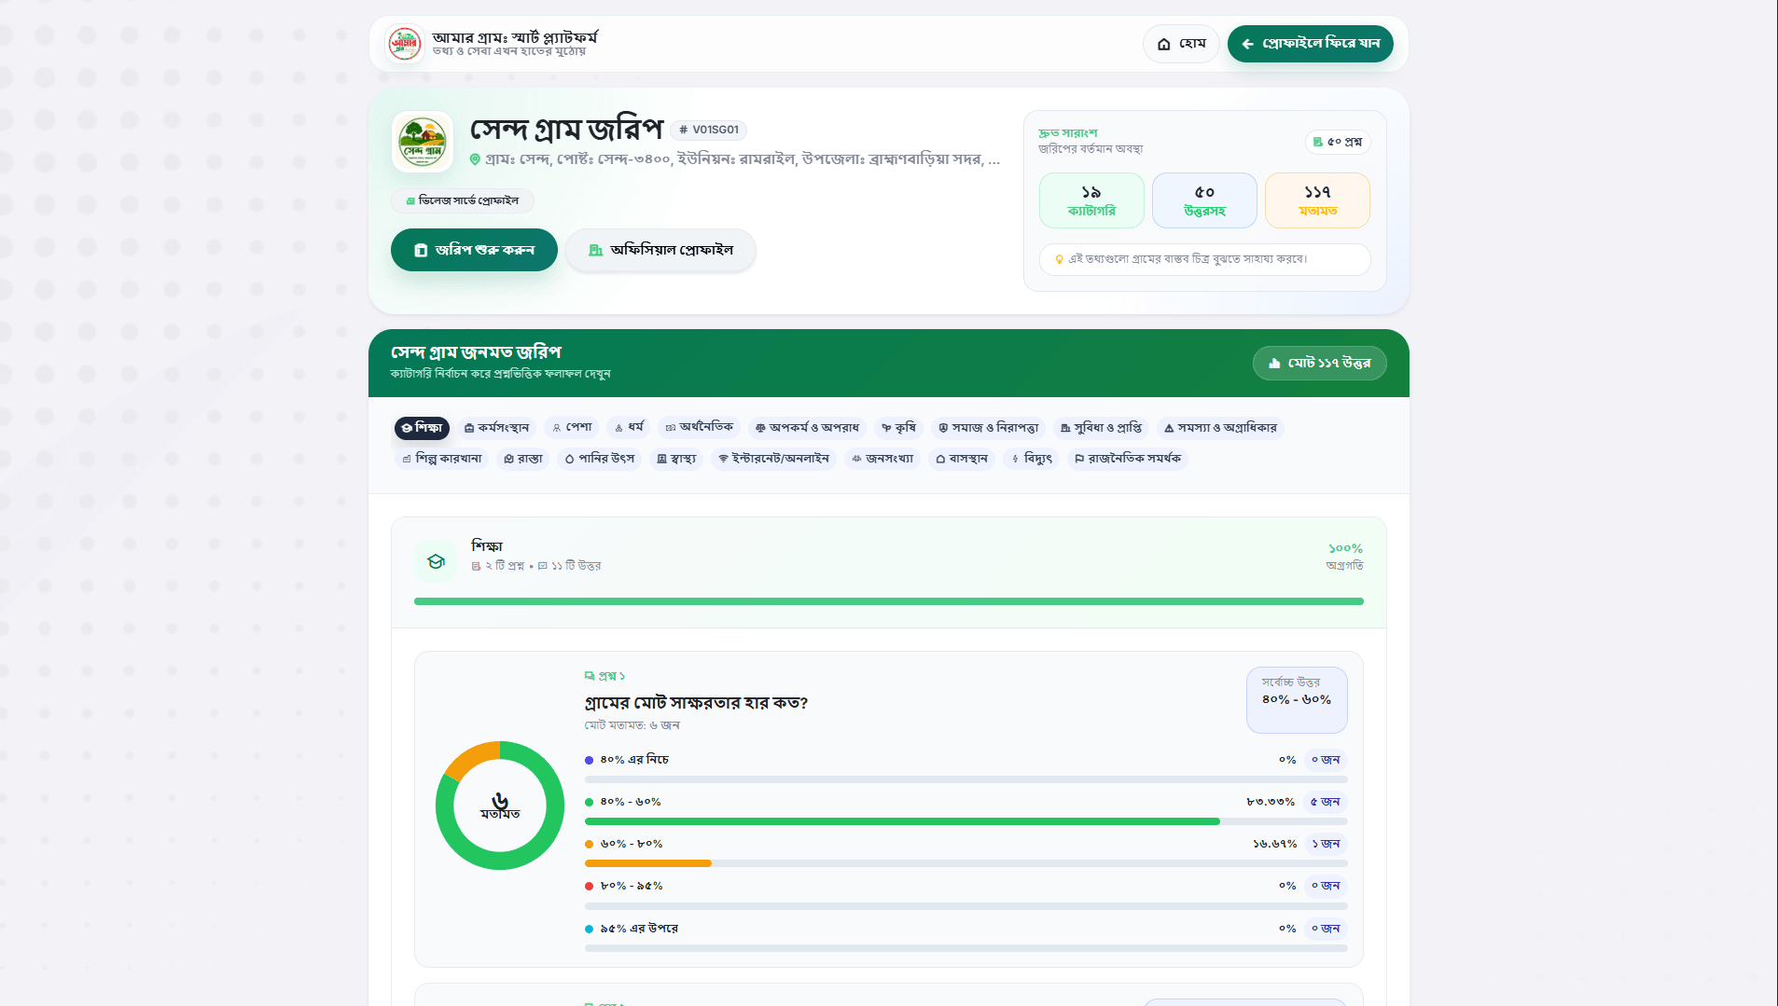Switch to the কৃষি category tab
Viewport: 1778px width, 1006px height.
pos(899,428)
